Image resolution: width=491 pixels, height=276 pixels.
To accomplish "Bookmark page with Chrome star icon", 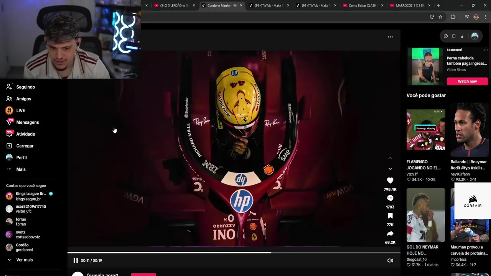I will click(x=440, y=17).
